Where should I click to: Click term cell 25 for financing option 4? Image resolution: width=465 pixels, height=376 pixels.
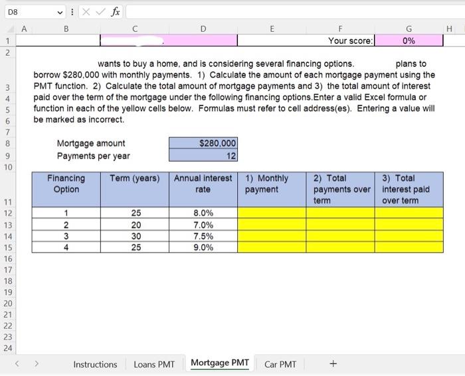click(x=135, y=247)
